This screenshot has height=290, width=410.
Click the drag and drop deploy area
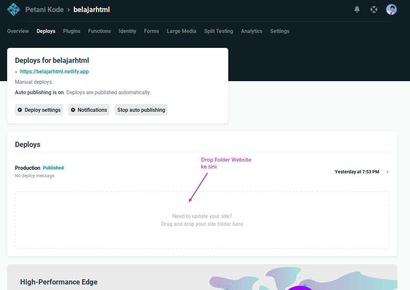(202, 220)
